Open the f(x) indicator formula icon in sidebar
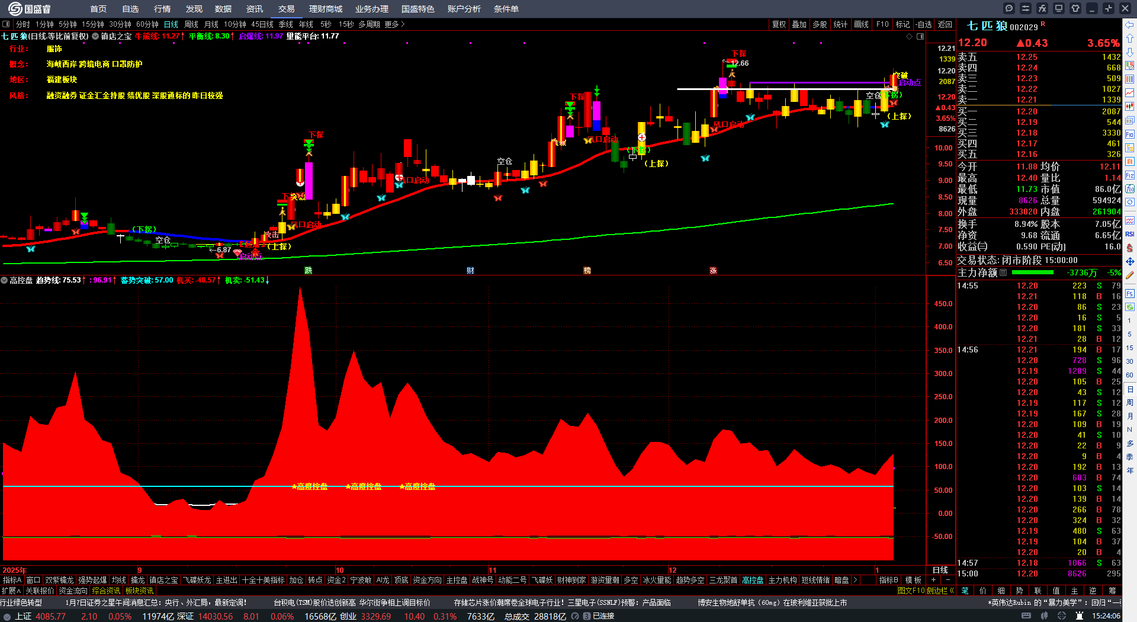 1130,189
